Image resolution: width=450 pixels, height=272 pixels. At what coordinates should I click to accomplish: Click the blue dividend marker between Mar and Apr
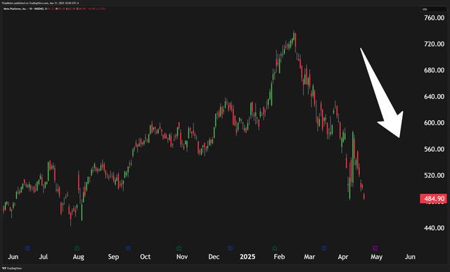tap(324, 248)
